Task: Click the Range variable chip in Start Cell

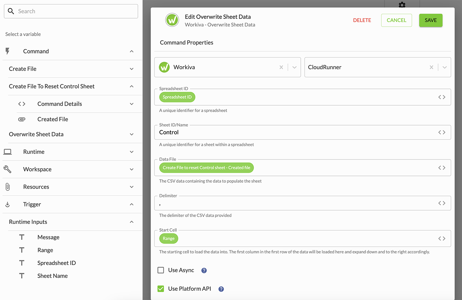Action: click(169, 239)
